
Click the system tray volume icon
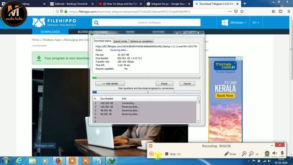pyautogui.click(x=269, y=161)
